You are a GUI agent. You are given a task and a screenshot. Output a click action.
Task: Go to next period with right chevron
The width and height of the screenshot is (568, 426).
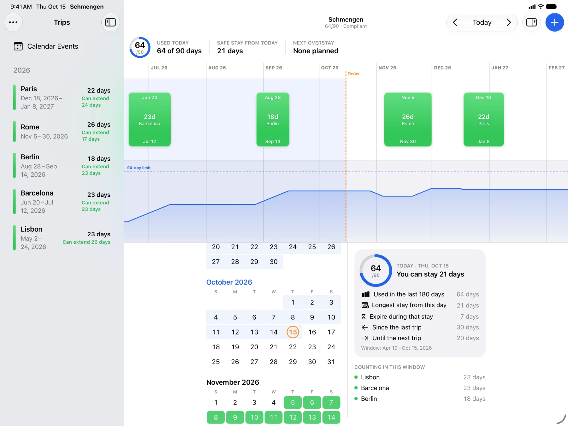[508, 22]
